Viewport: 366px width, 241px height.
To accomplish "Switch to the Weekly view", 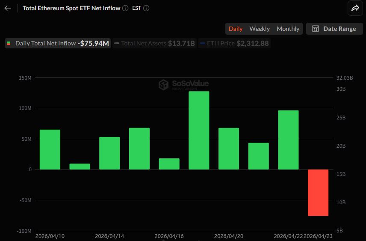I will (260, 29).
